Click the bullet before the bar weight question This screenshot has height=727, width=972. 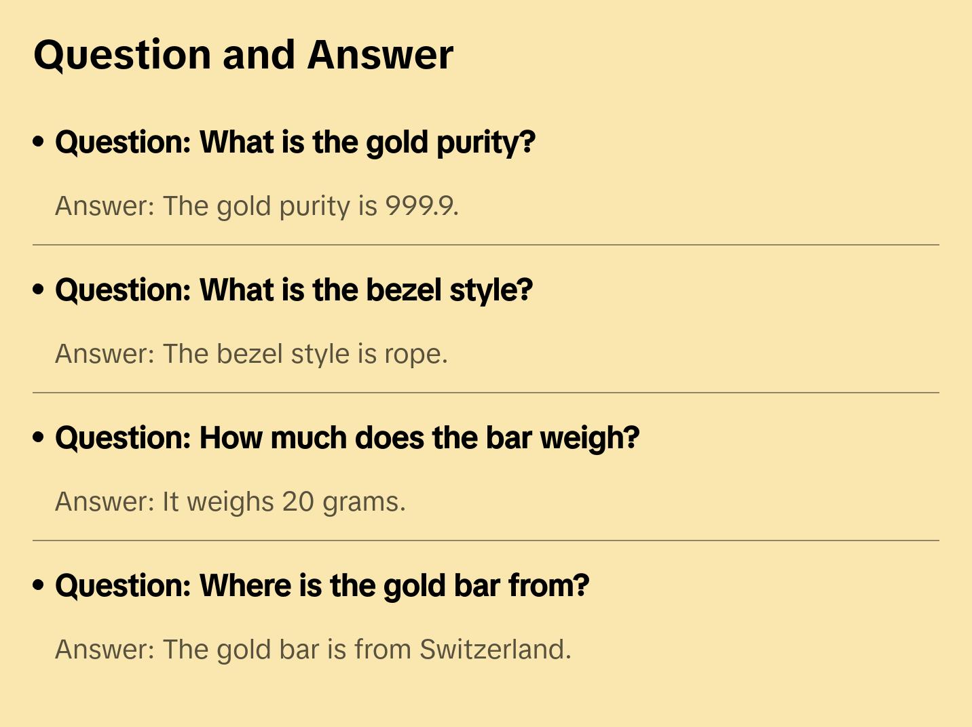[x=39, y=437]
